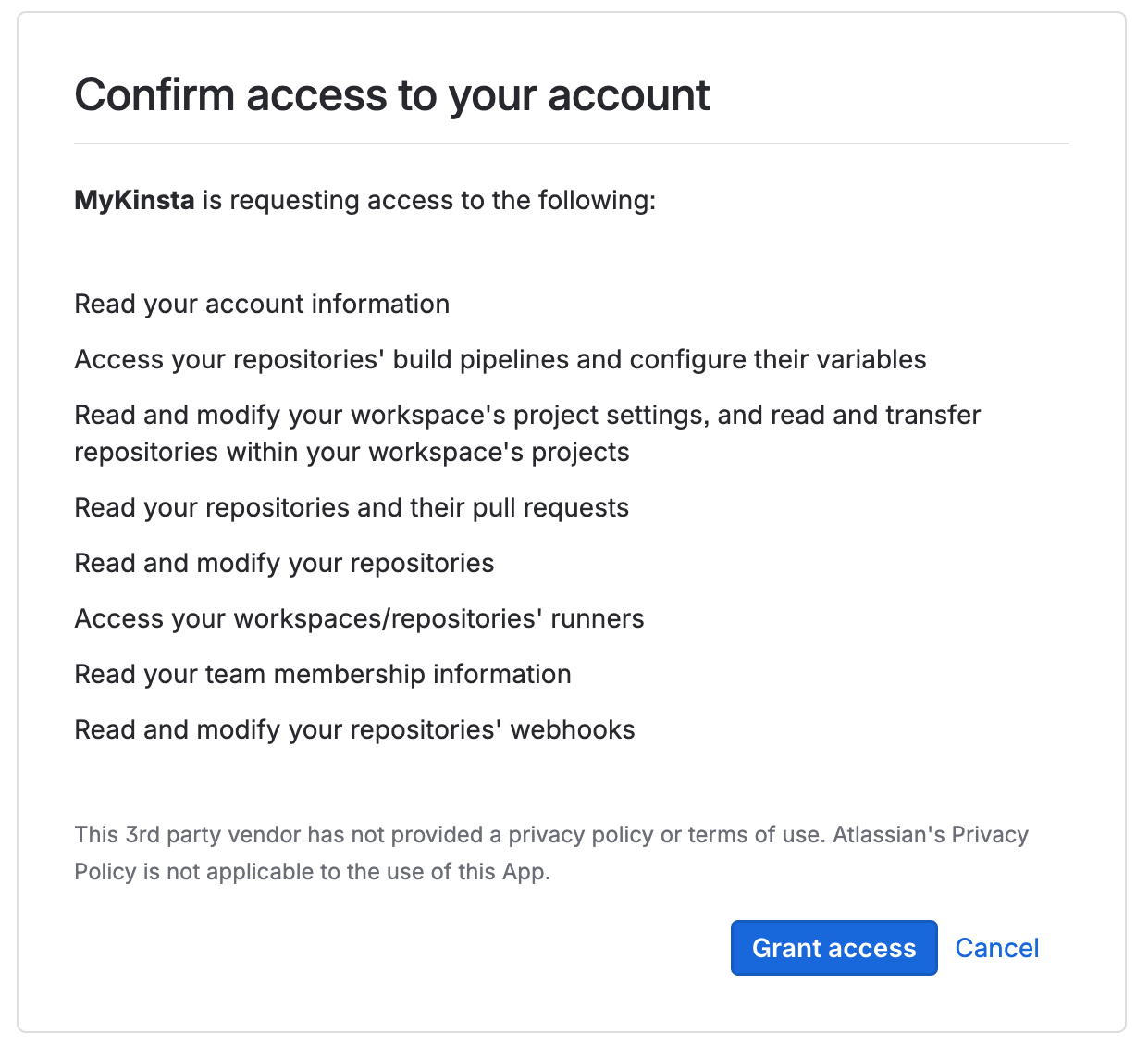Image resolution: width=1136 pixels, height=1046 pixels.
Task: Click the repositories' webhooks permission line
Action: (354, 730)
